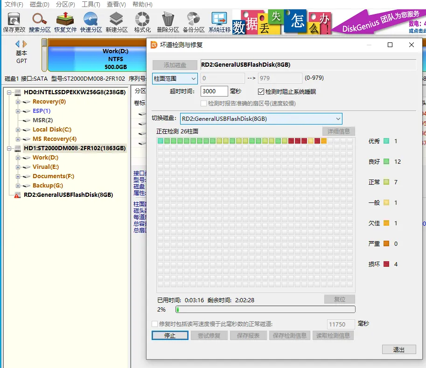Screen dimensions: 426x368
Task: Expand the Documents(F:) tree node
Action: pos(18,176)
